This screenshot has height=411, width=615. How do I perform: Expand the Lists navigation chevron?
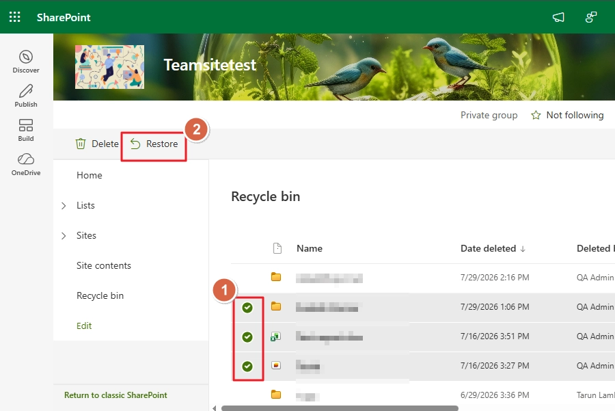64,206
